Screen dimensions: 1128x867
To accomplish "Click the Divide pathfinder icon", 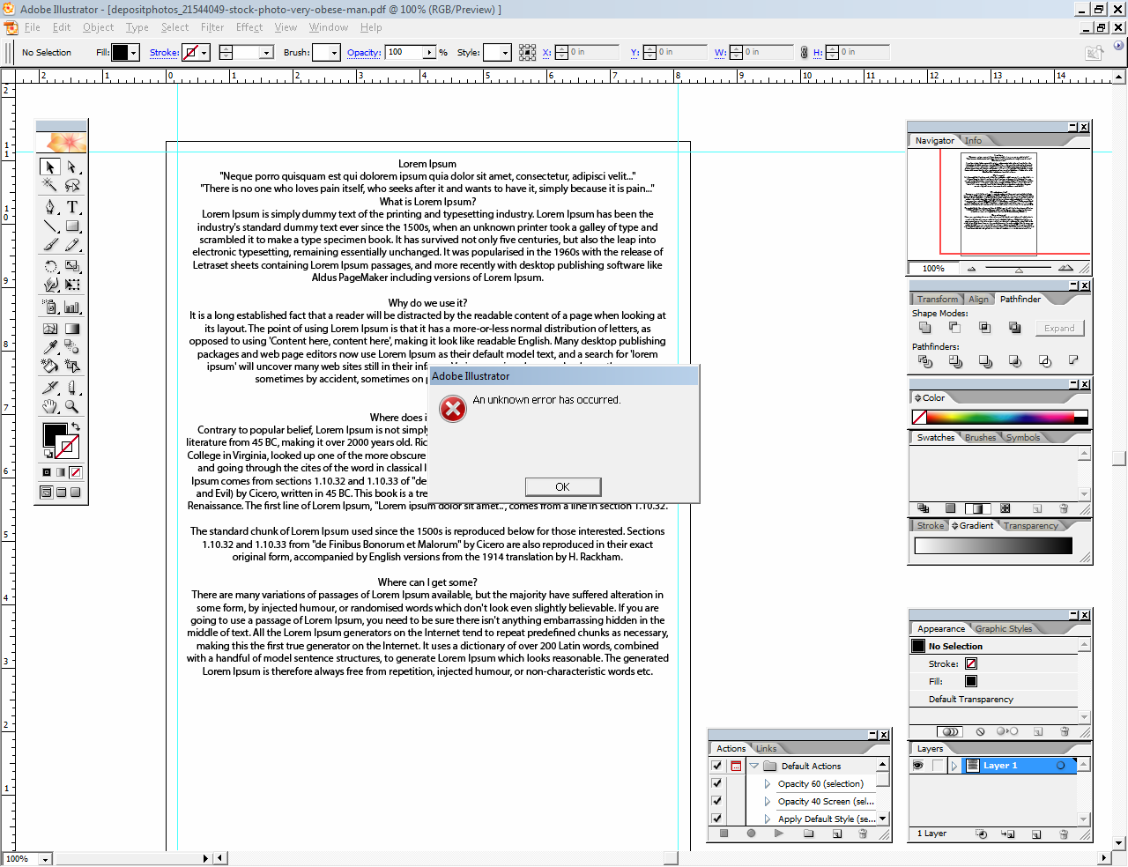I will [x=924, y=361].
